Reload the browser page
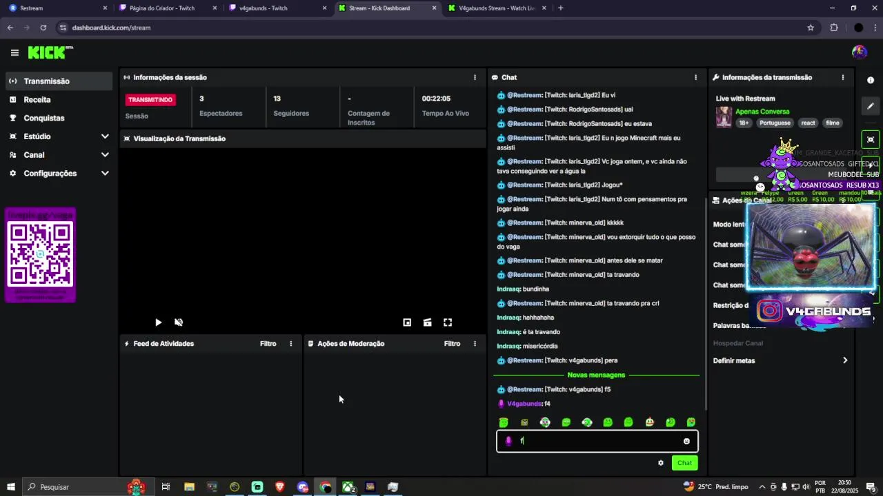This screenshot has height=496, width=883. [x=43, y=28]
